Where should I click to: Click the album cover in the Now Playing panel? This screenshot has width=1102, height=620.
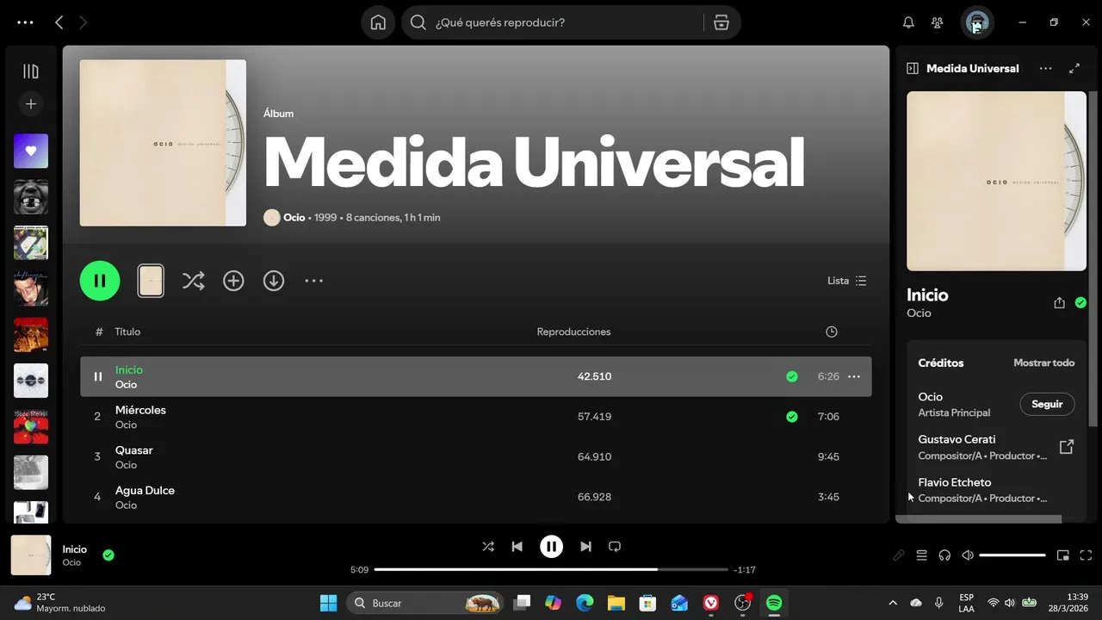pyautogui.click(x=997, y=181)
